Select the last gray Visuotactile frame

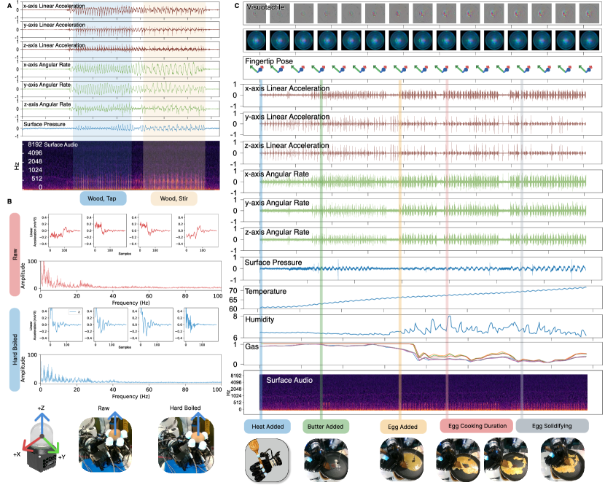pos(589,14)
